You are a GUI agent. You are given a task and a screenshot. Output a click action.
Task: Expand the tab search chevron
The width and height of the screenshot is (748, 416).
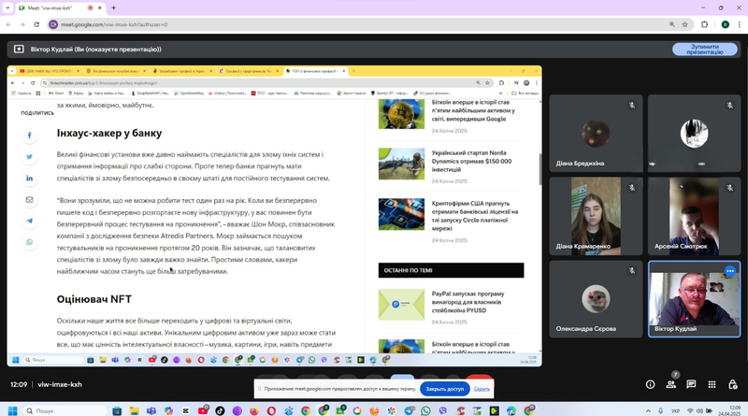coord(7,8)
